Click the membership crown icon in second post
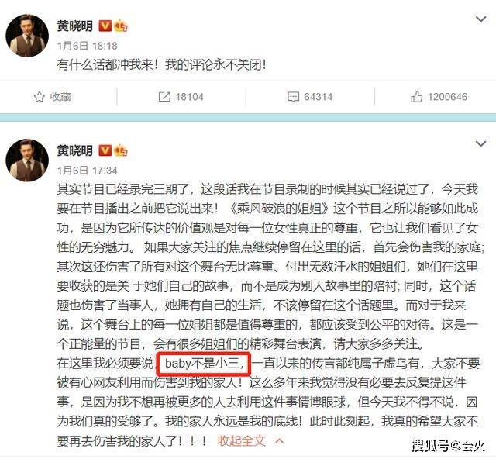This screenshot has width=496, height=459. pyautogui.click(x=121, y=150)
